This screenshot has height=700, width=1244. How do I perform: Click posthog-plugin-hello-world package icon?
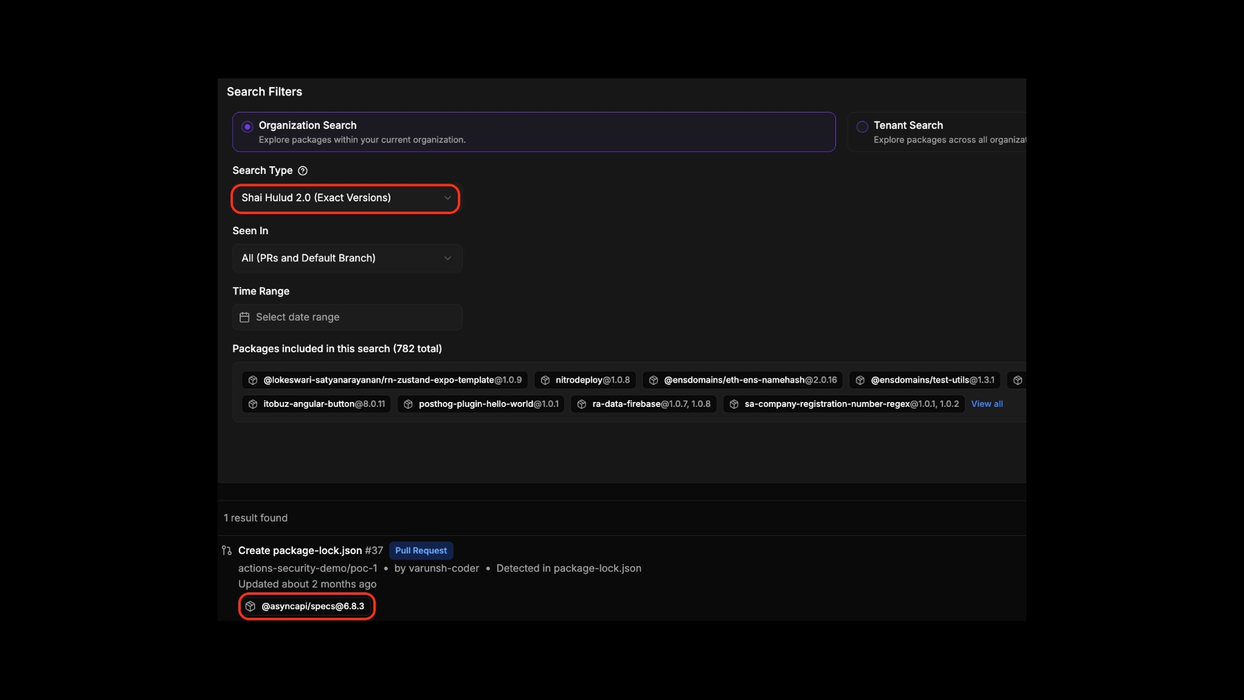coord(409,404)
